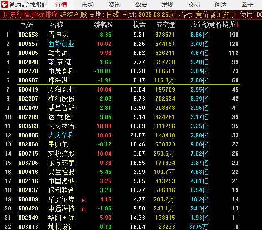The width and height of the screenshot is (262, 230).
Task: Open the 交易 tab
Action: tap(194, 5)
